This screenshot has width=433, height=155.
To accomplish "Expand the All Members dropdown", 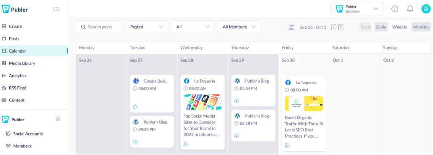I will coord(239,27).
